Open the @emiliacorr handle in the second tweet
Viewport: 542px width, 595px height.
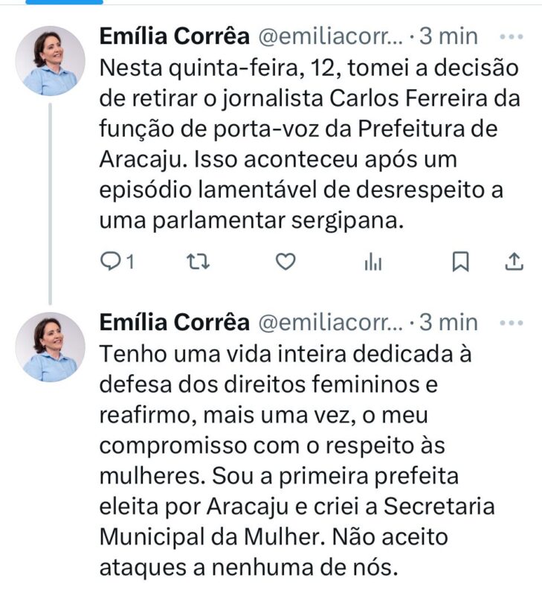tap(330, 323)
